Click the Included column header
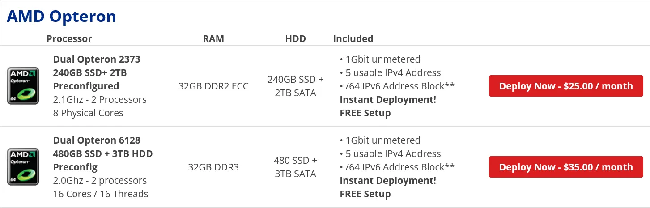 coord(353,38)
